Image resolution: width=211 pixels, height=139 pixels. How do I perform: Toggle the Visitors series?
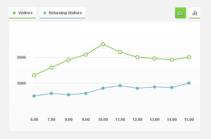(22, 13)
